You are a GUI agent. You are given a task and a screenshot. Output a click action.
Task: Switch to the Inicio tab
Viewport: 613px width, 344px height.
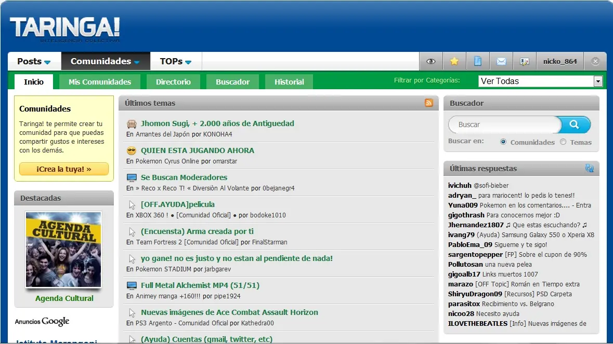pos(34,82)
